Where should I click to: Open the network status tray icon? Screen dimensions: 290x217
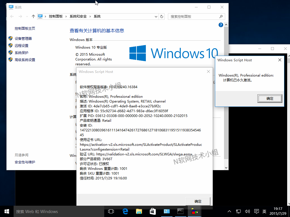click(x=238, y=211)
